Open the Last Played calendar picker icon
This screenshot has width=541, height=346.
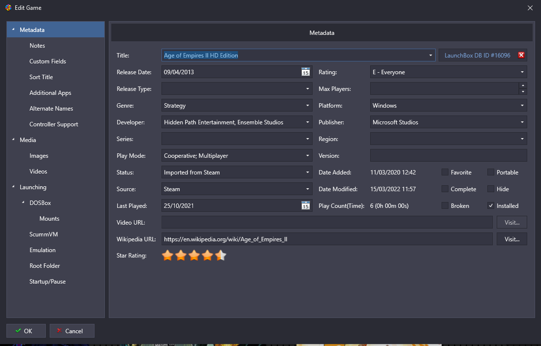pos(305,206)
